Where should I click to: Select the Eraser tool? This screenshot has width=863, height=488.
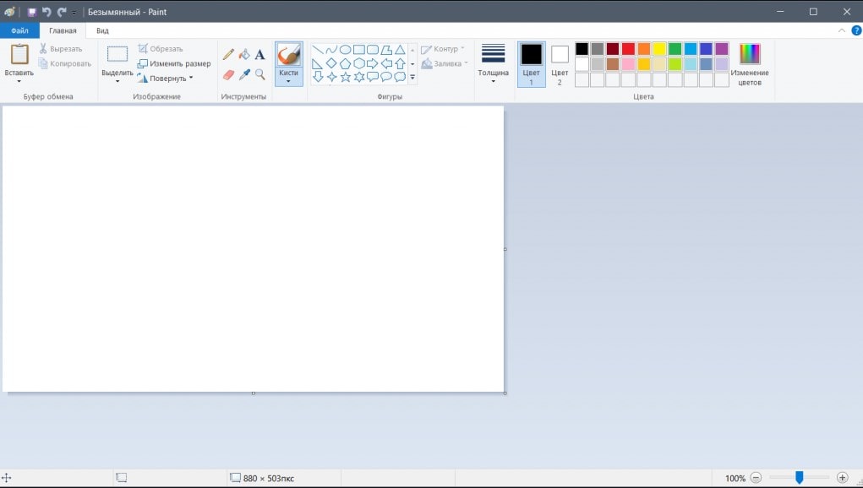pyautogui.click(x=228, y=74)
